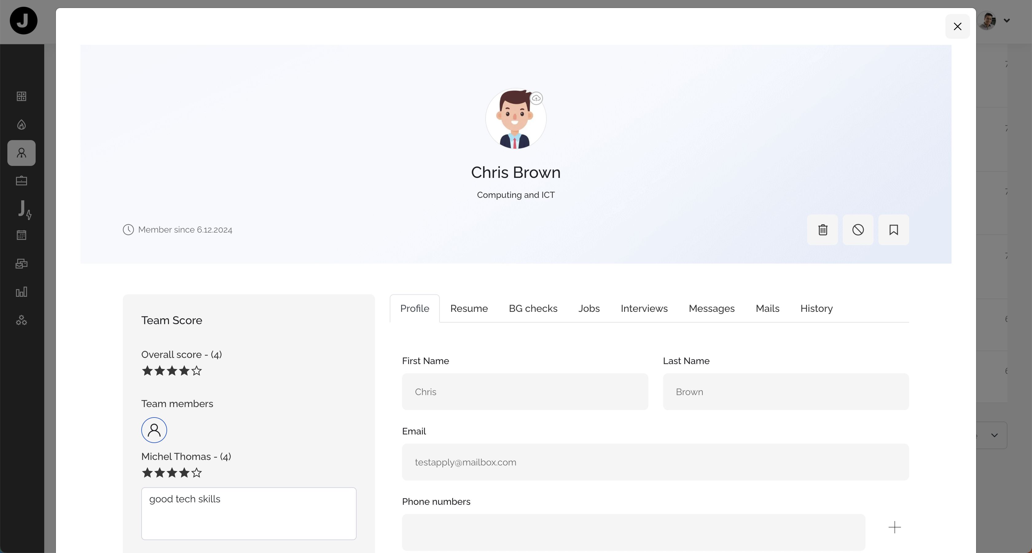This screenshot has width=1032, height=553.
Task: Open bar chart reports icon in sidebar
Action: pyautogui.click(x=21, y=292)
